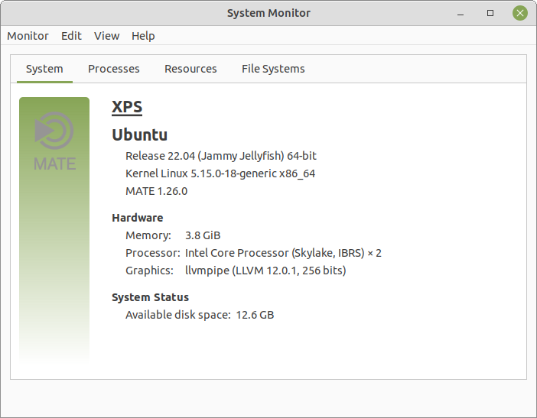Screen dimensions: 537x418
Task: Click the MATE 1.26.0 version text
Action: coord(157,191)
